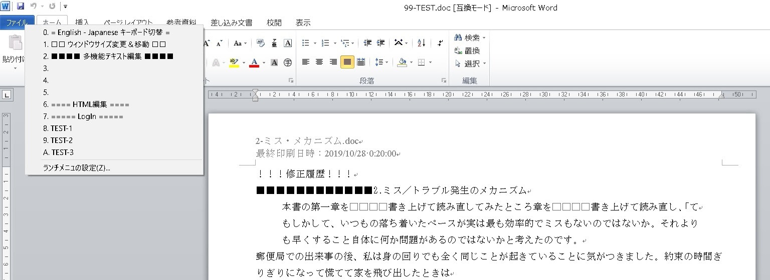Click the Redo icon in Quick Access toolbar

(x=52, y=6)
